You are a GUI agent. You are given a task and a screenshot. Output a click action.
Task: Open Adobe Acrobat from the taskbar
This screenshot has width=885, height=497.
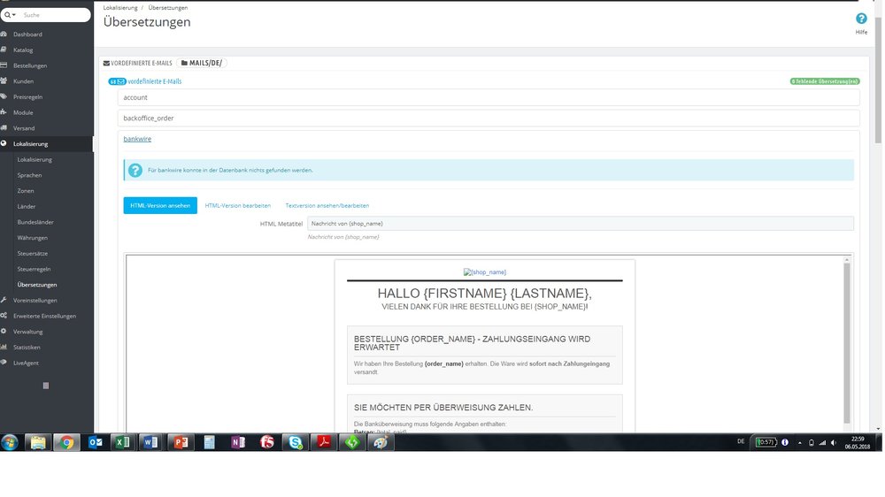[x=324, y=443]
